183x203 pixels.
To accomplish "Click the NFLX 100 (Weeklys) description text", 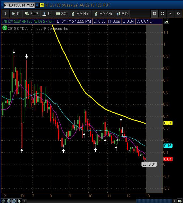I will tap(77, 5).
